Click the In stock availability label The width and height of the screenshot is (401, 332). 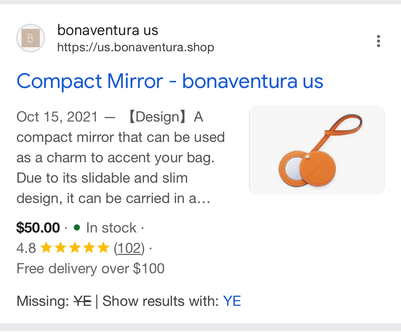tap(111, 228)
